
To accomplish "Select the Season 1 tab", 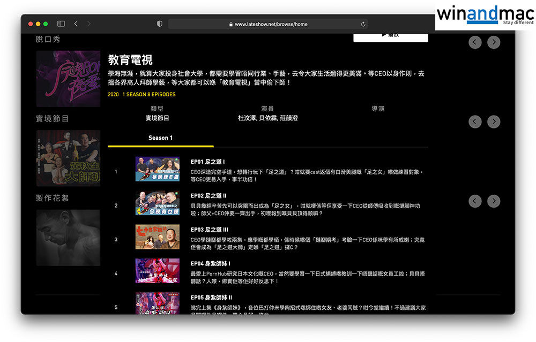I will click(x=160, y=138).
